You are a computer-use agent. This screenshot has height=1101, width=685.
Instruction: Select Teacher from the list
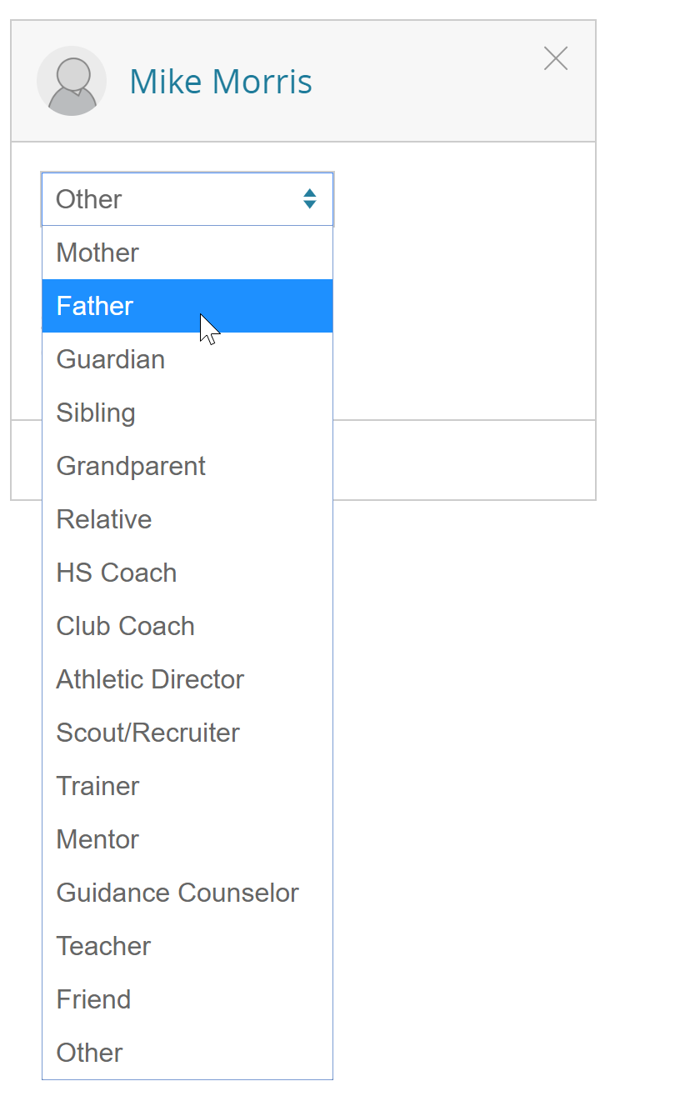tap(187, 946)
